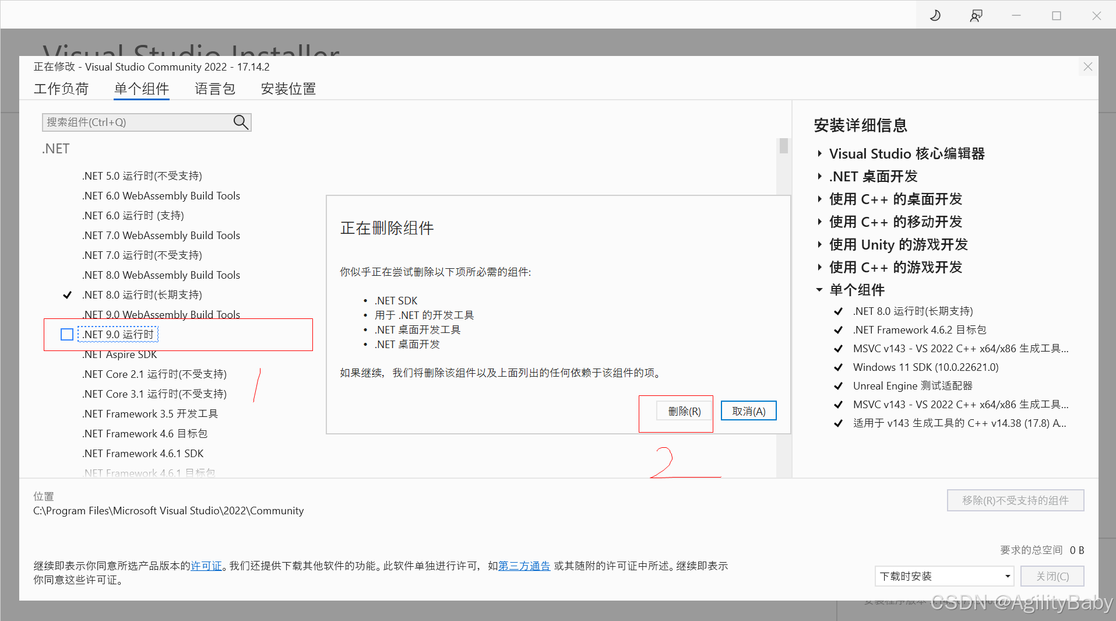This screenshot has height=621, width=1116.
Task: Open the feedback person icon
Action: coord(976,16)
